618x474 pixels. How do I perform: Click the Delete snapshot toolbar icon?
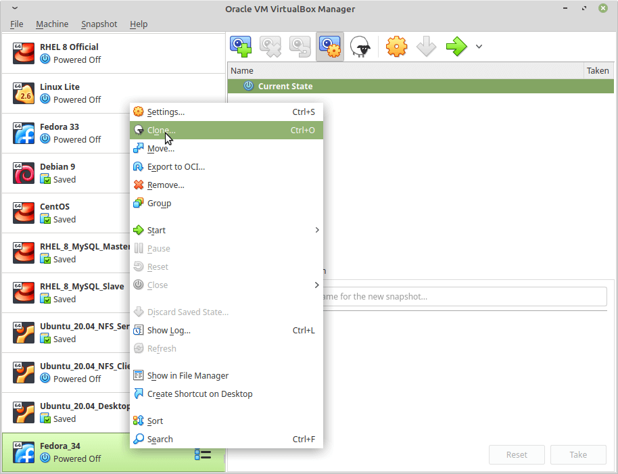(270, 47)
